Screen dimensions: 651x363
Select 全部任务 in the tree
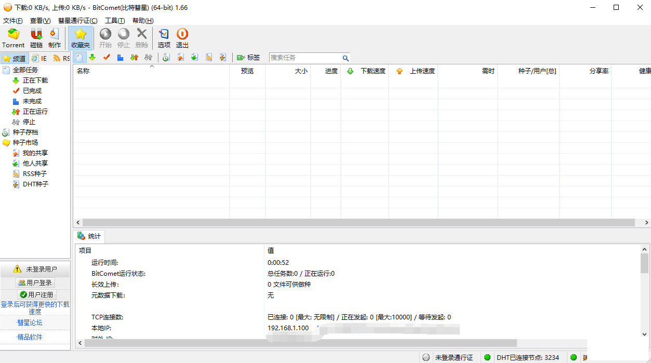(x=25, y=70)
